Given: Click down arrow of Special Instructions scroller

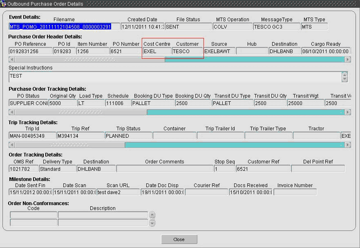Looking at the screenshot, I should (344, 79).
